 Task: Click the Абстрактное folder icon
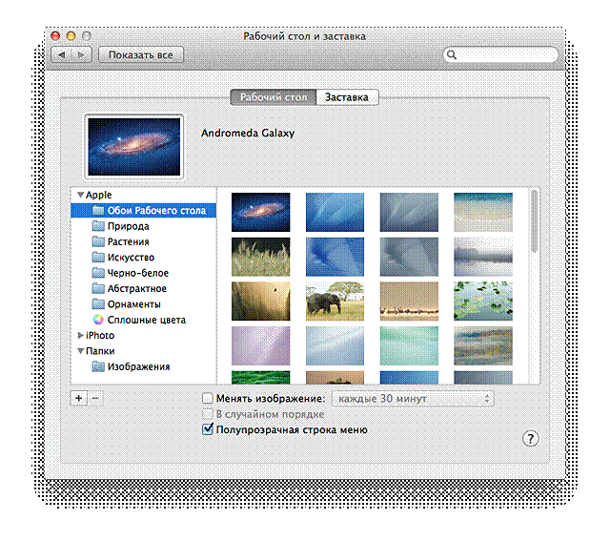[x=98, y=288]
